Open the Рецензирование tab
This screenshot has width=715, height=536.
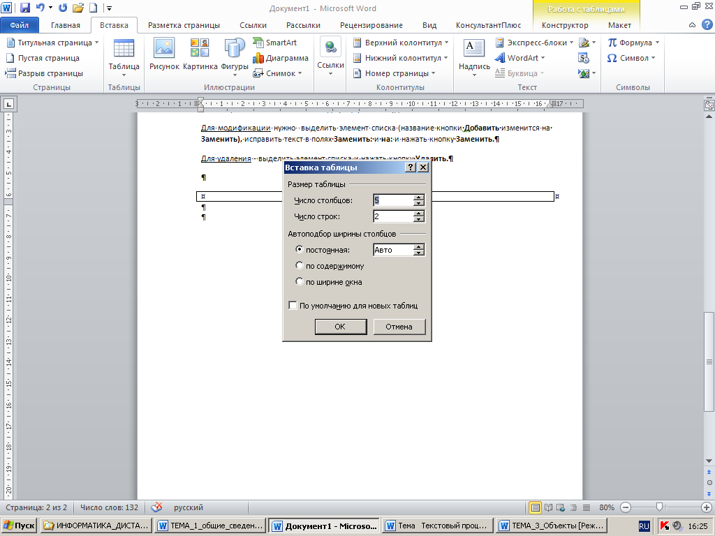371,25
